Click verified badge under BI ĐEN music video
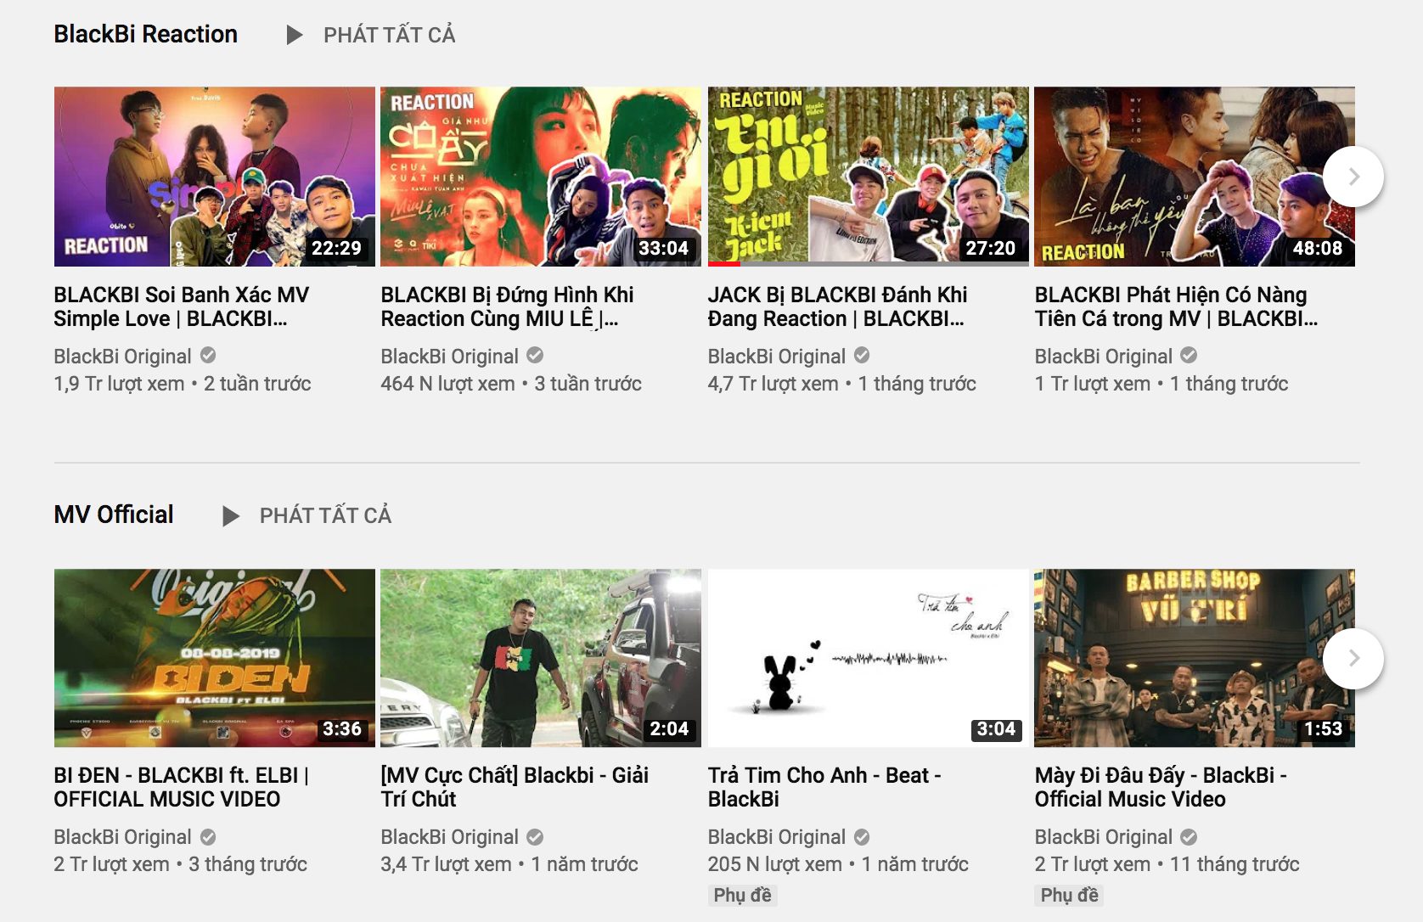Viewport: 1423px width, 922px height. [x=208, y=837]
